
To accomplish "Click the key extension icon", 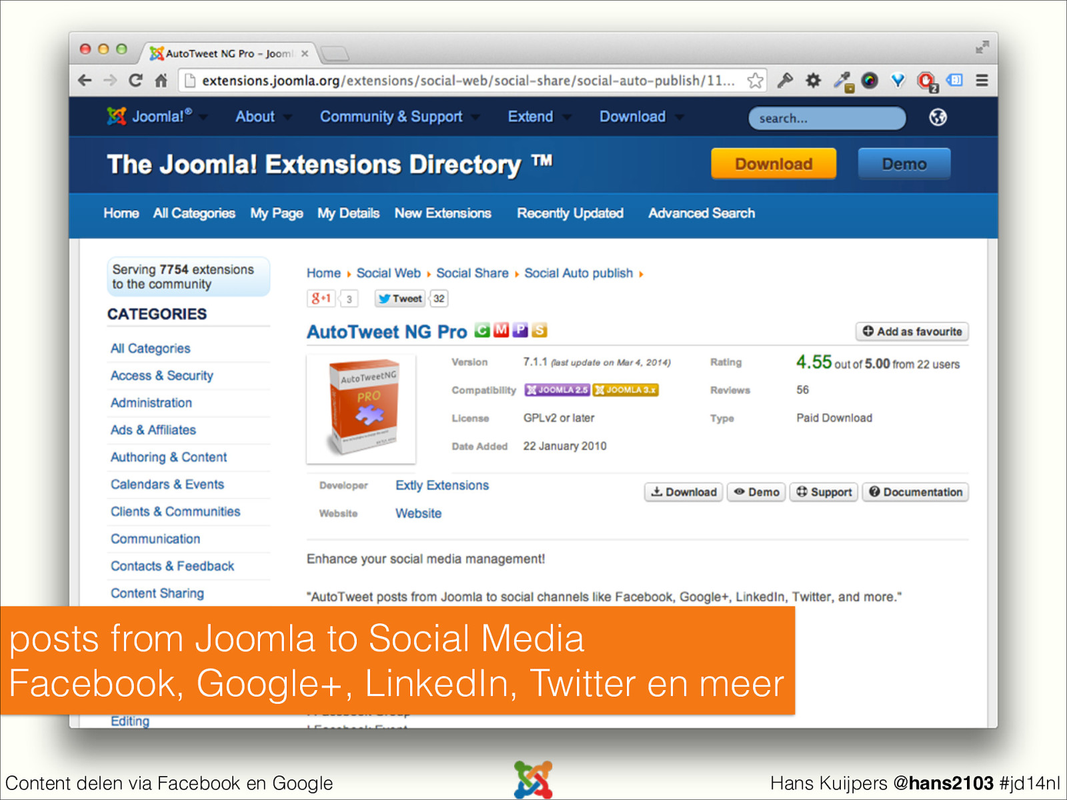I will click(x=785, y=81).
